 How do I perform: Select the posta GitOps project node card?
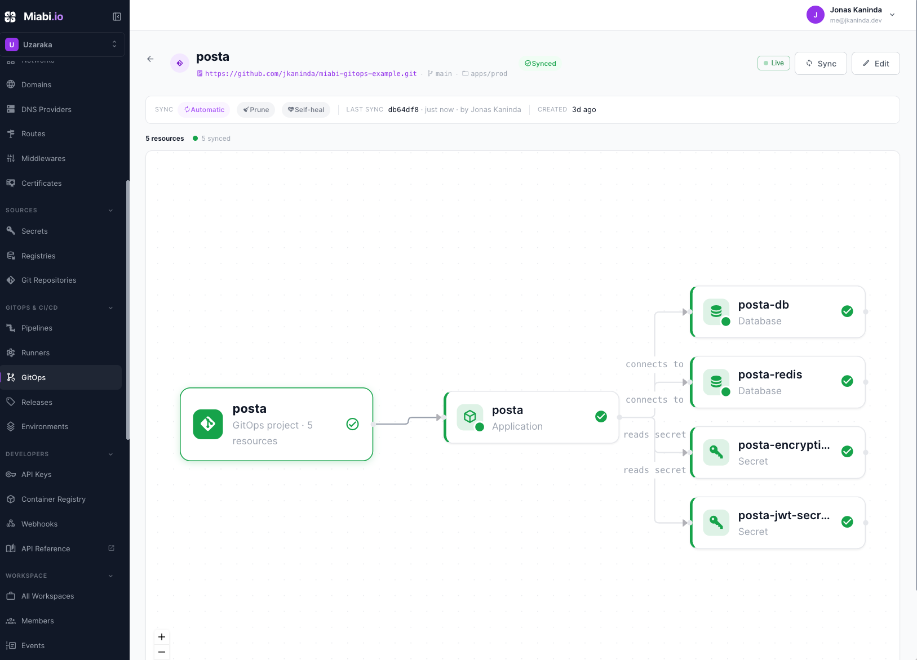coord(276,425)
